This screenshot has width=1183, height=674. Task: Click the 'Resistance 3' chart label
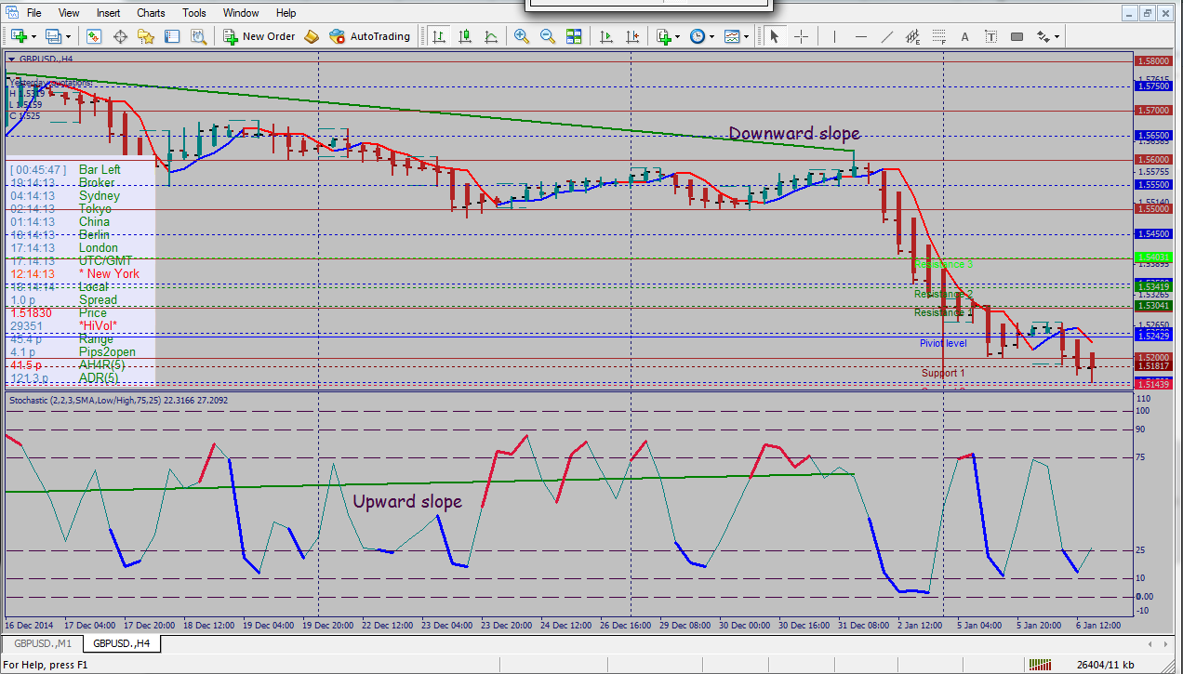(943, 264)
